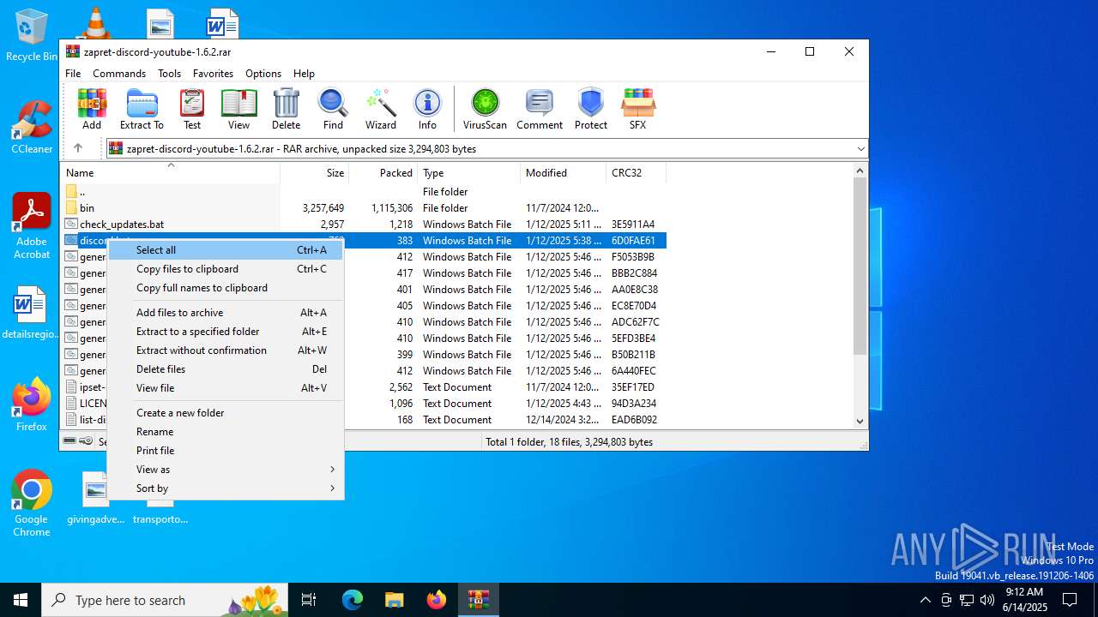
Task: Click file list vertical scrollbar thumb
Action: [x=860, y=266]
